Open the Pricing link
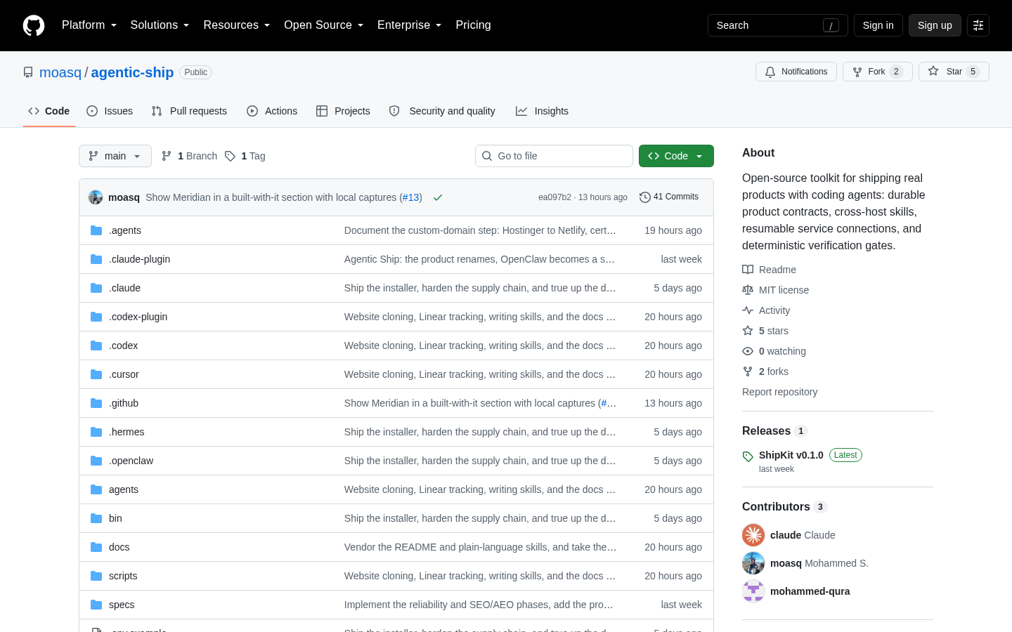1012x632 pixels. coord(473,25)
